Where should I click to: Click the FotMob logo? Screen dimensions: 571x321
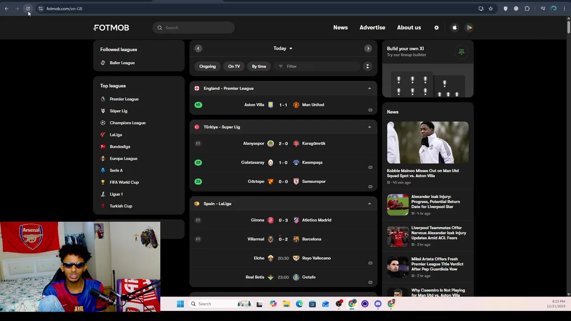click(111, 28)
